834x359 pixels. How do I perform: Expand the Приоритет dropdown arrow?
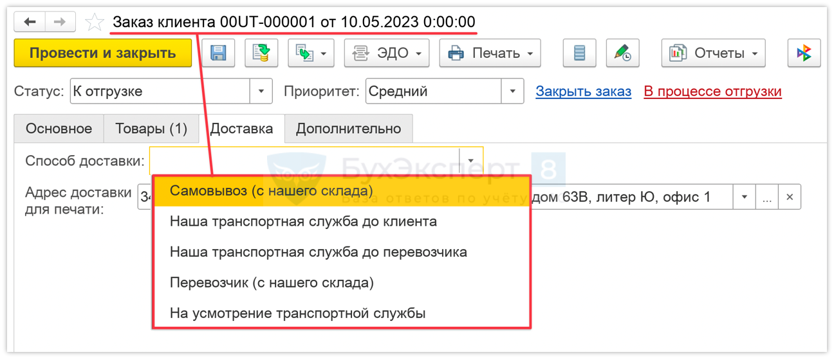pyautogui.click(x=512, y=91)
